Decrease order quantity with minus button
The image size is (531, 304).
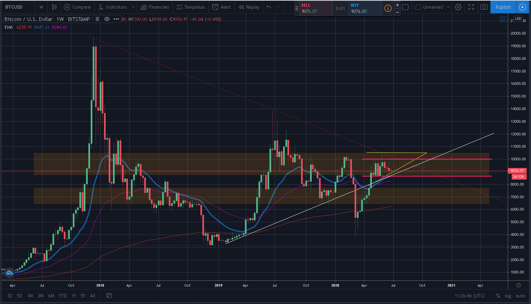click(x=397, y=12)
